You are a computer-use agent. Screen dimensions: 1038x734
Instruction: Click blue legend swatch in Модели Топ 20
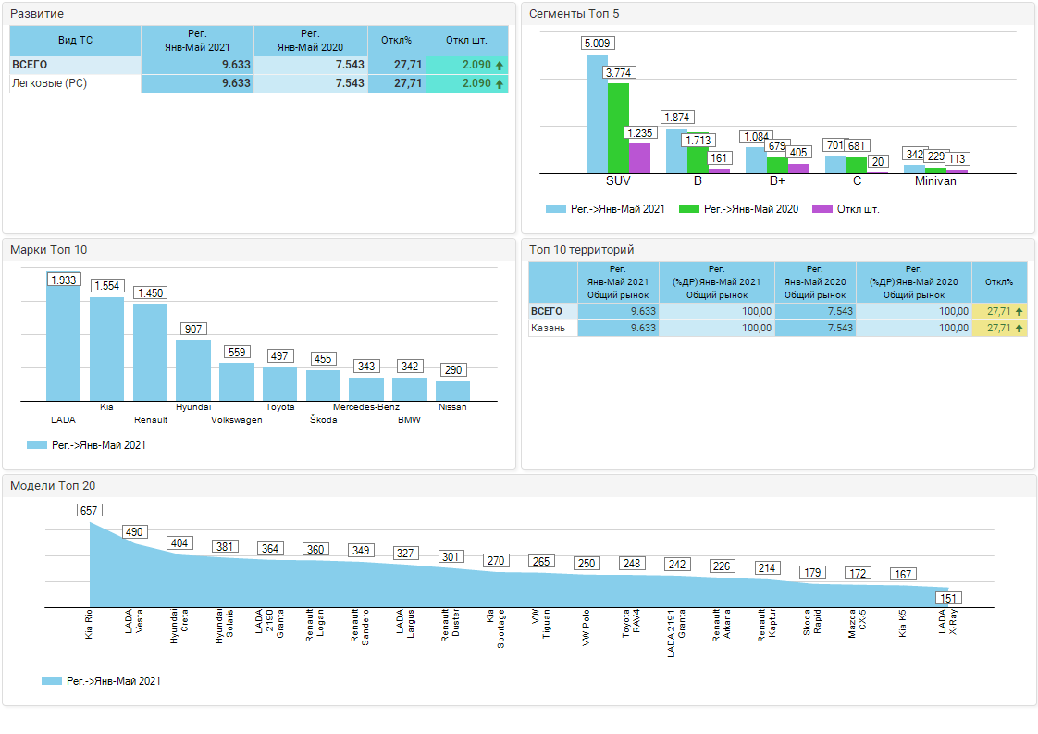point(51,681)
